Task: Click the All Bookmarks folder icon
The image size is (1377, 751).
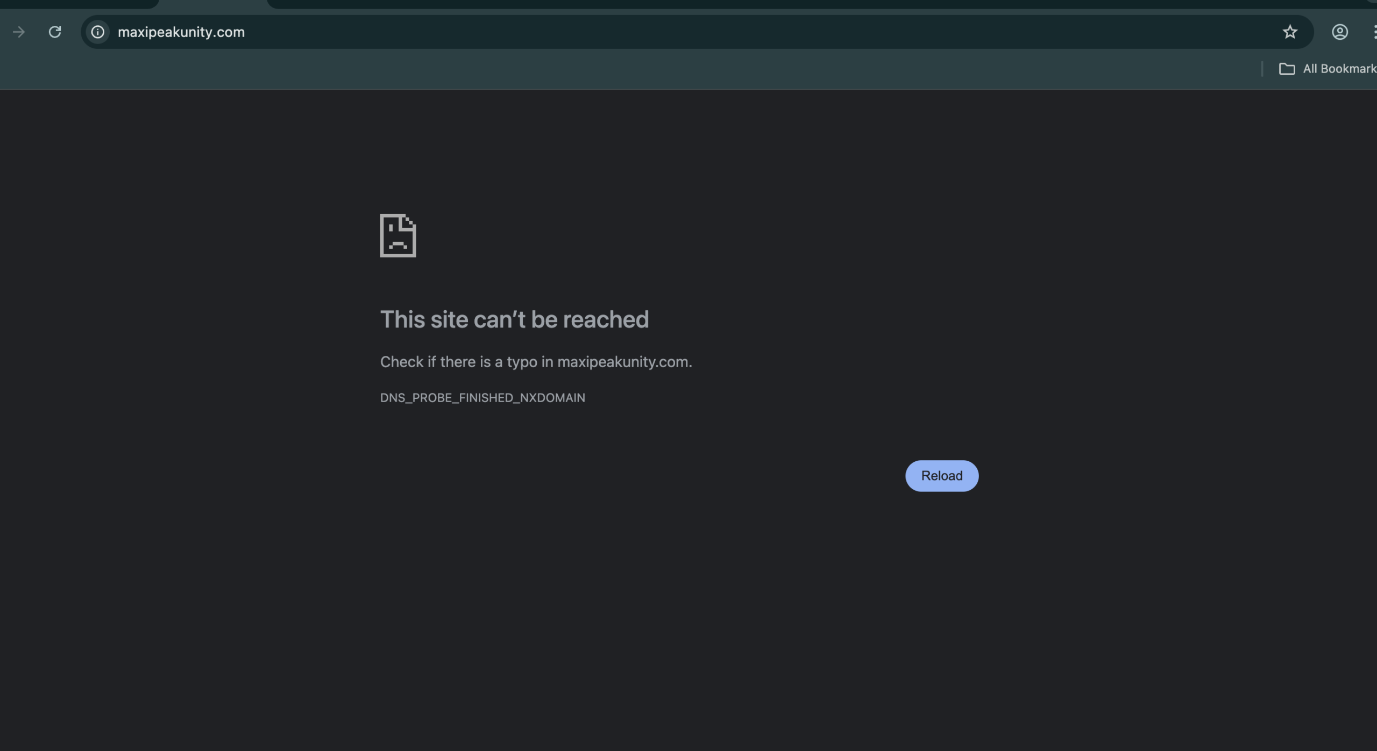Action: pos(1287,69)
